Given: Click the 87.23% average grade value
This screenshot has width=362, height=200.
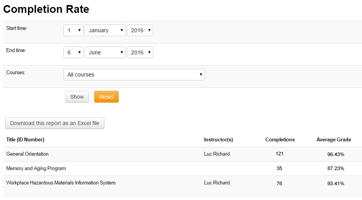Looking at the screenshot, I should tap(336, 169).
